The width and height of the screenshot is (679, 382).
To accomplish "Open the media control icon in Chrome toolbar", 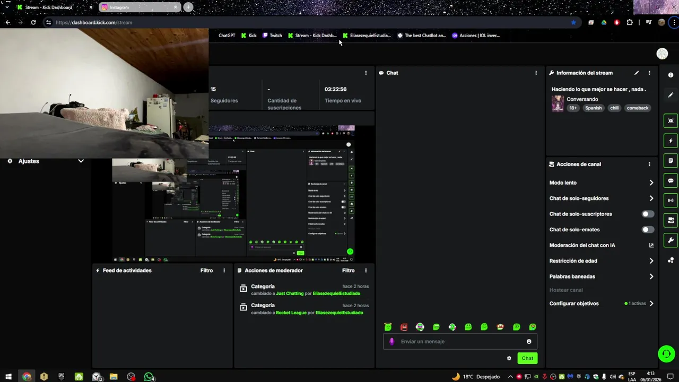I will pyautogui.click(x=649, y=22).
